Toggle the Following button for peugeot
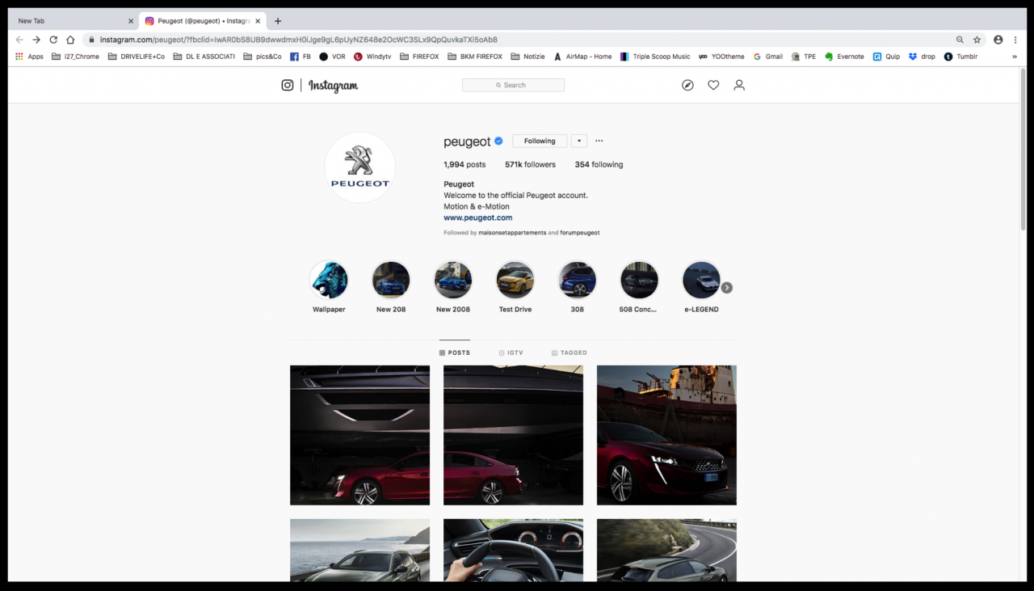1034x591 pixels. pos(539,141)
